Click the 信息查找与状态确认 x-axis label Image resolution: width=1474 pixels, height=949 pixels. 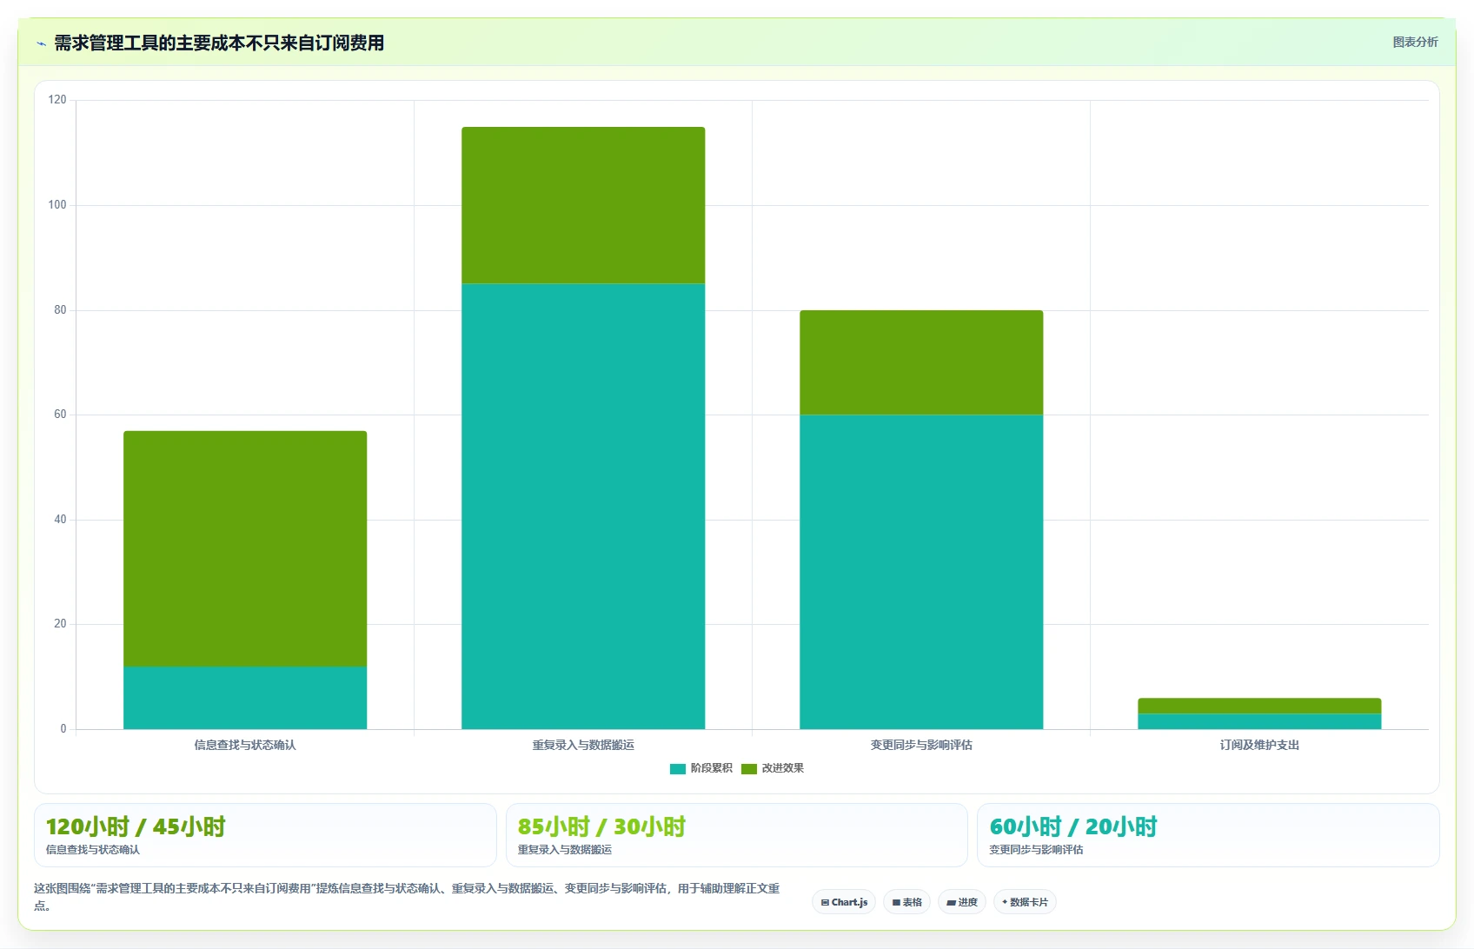(x=245, y=745)
